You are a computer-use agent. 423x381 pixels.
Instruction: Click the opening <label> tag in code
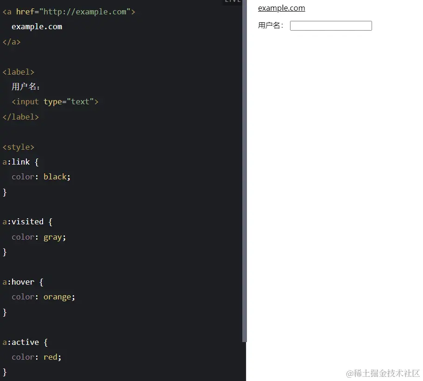(x=19, y=72)
